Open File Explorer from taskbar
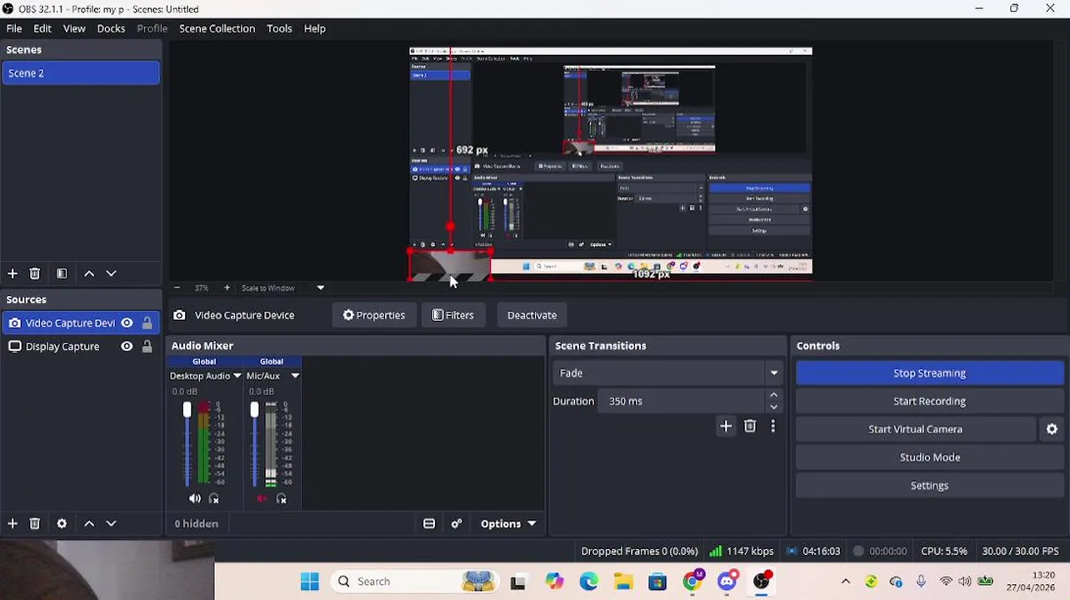This screenshot has width=1070, height=600. pyautogui.click(x=623, y=582)
